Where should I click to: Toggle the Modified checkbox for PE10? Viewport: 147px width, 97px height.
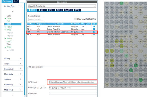[94, 29]
